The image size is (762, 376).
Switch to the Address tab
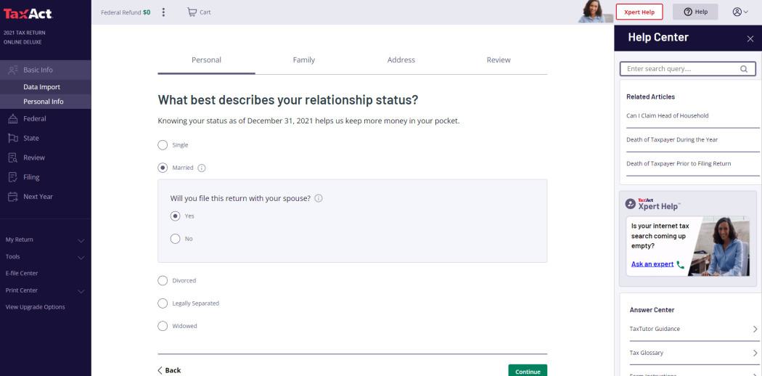coord(401,60)
